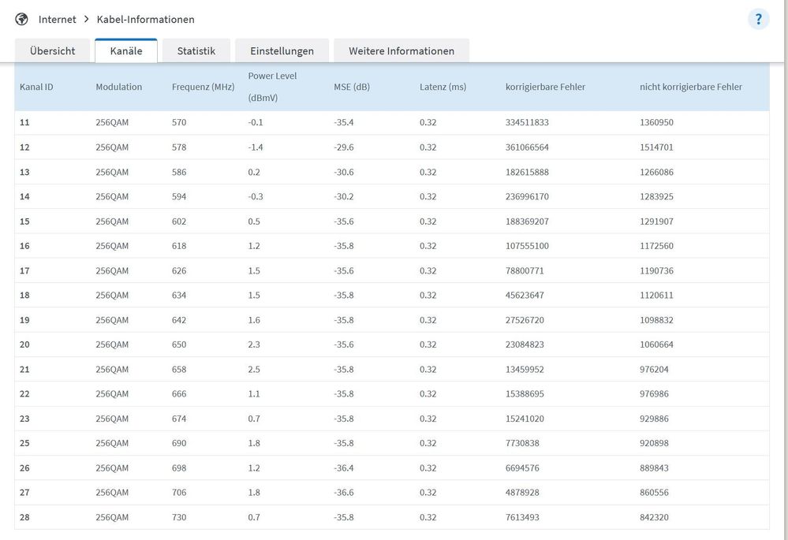The height and width of the screenshot is (540, 788).
Task: Click the Modulation column header
Action: point(118,87)
